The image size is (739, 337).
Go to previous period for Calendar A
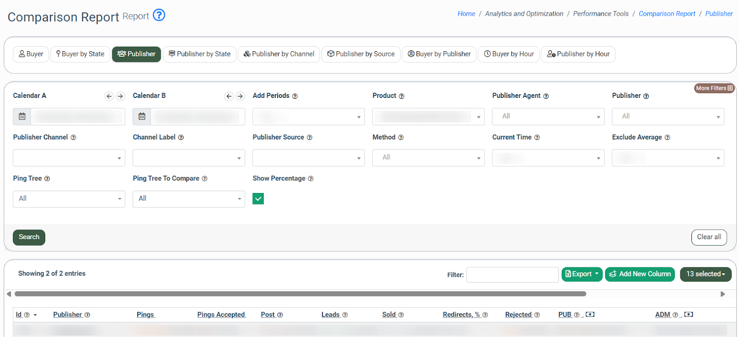tap(109, 96)
